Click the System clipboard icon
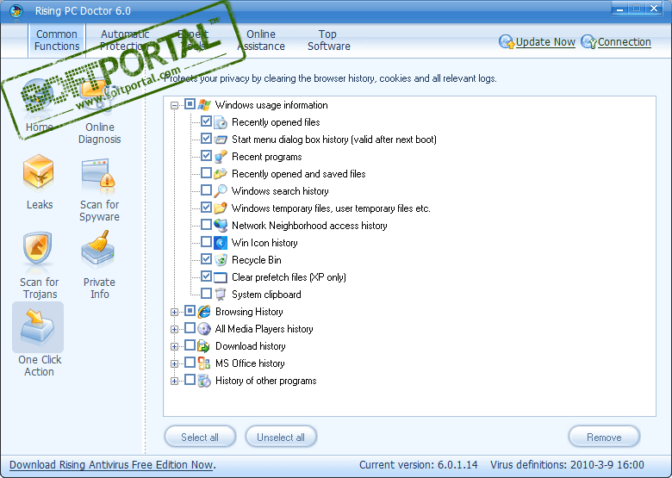Viewport: 672px width, 478px height. click(221, 295)
